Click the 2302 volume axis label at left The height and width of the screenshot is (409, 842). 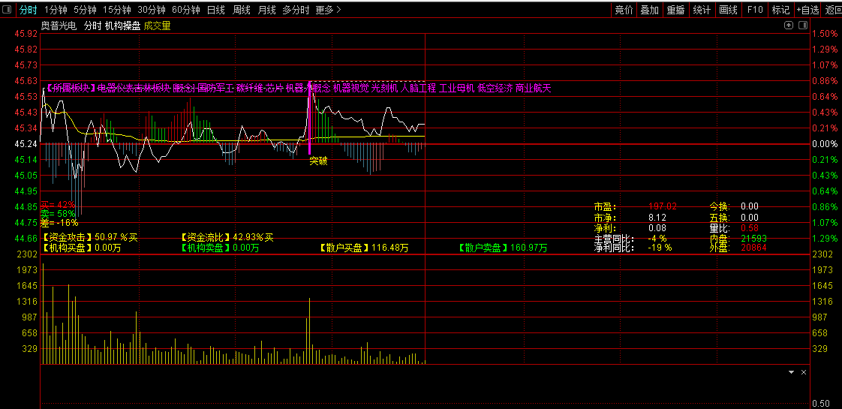(29, 254)
